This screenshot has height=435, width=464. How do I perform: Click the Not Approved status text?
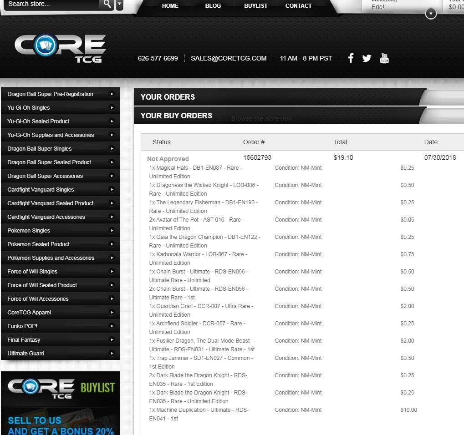click(x=168, y=159)
